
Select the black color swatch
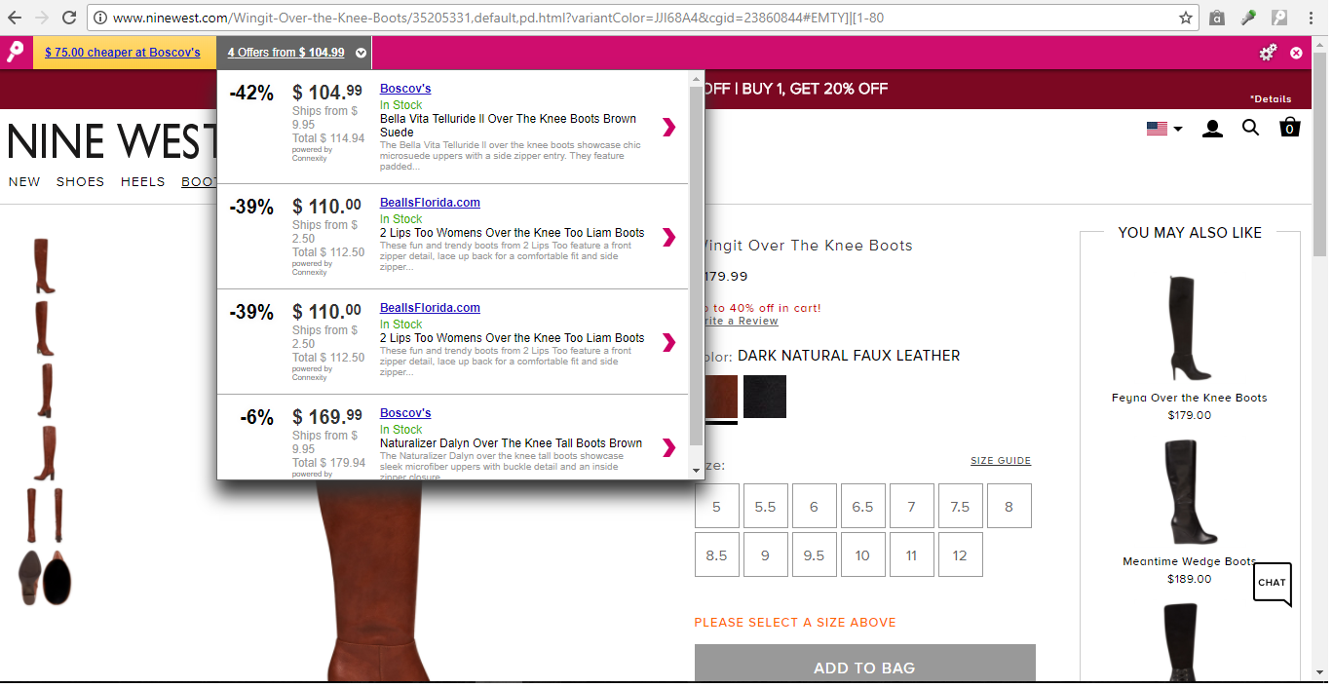[765, 397]
